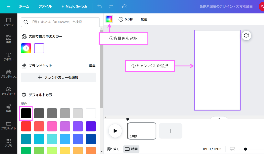264x154 pixels.
Task: Click the ブランドカラーを追加 button
Action: coord(58,77)
